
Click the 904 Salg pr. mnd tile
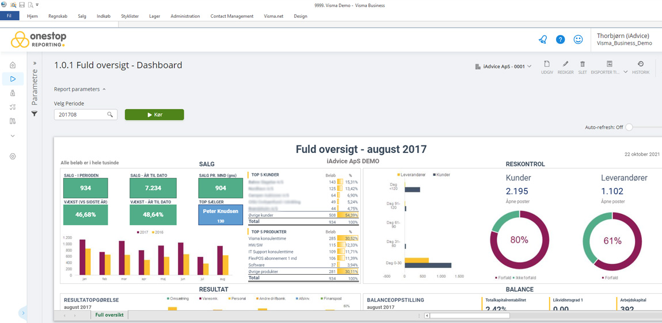coord(220,188)
